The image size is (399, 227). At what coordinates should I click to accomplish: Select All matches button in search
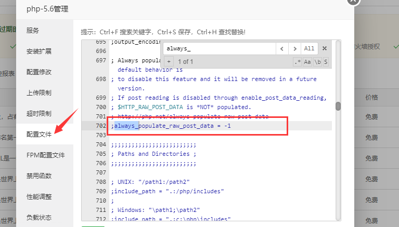309,48
